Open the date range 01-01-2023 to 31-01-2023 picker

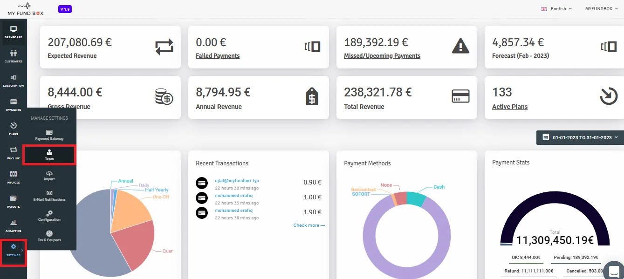[580, 137]
